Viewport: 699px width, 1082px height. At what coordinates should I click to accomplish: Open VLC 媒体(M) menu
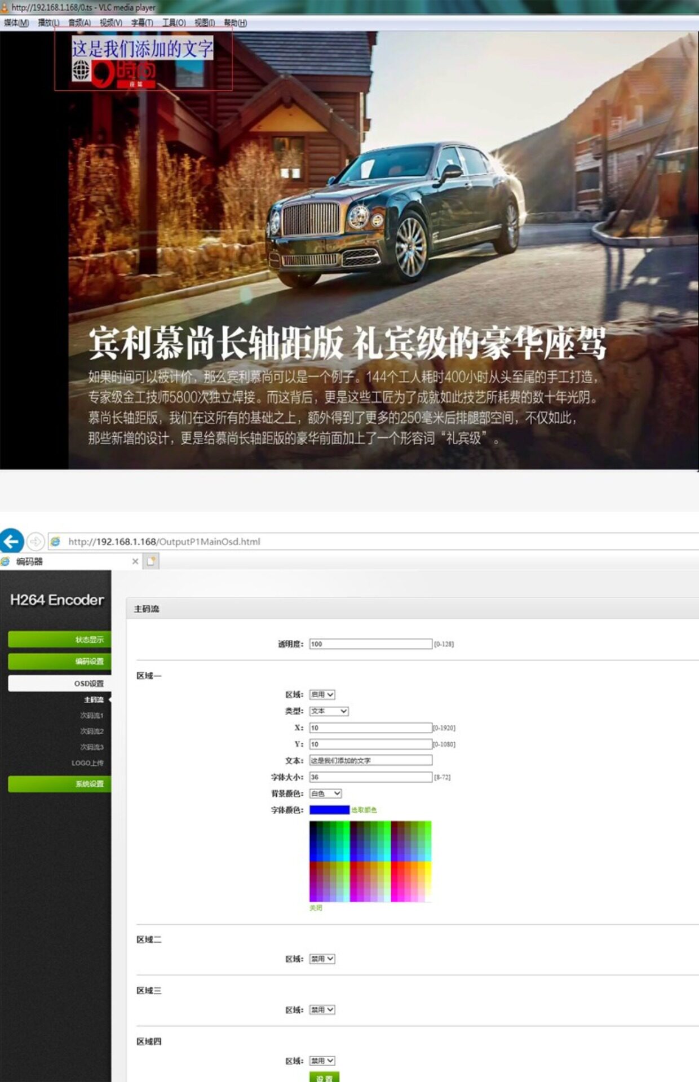click(x=16, y=23)
